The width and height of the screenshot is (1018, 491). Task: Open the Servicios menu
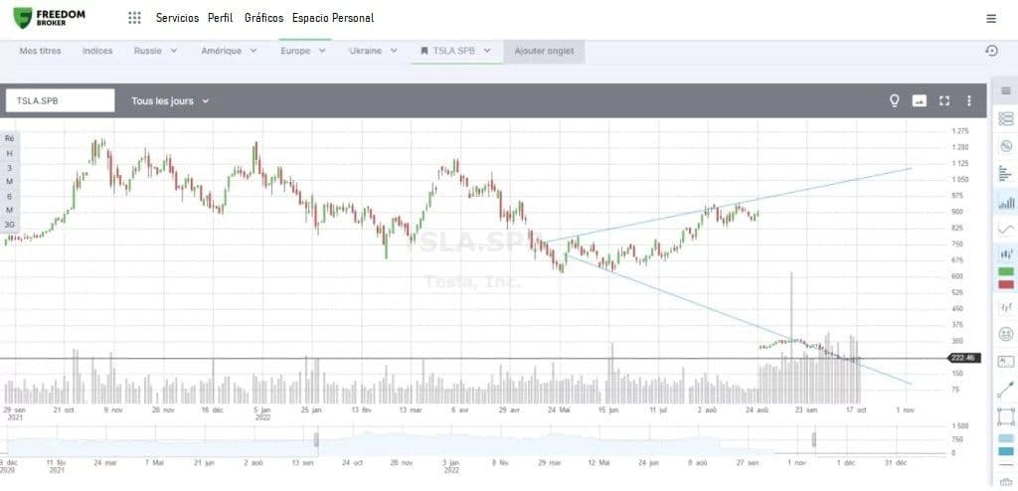click(x=177, y=18)
